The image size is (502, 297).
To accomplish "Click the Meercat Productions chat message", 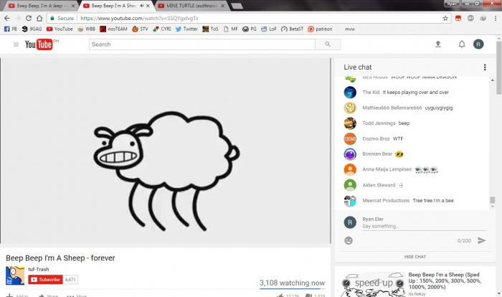I will (433, 201).
